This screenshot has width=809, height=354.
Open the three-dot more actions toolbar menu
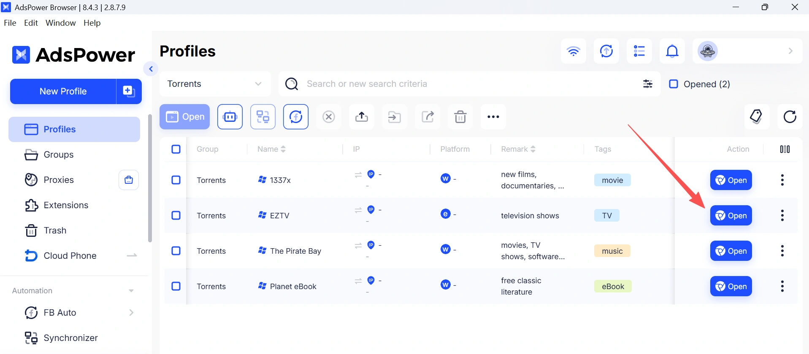click(493, 117)
